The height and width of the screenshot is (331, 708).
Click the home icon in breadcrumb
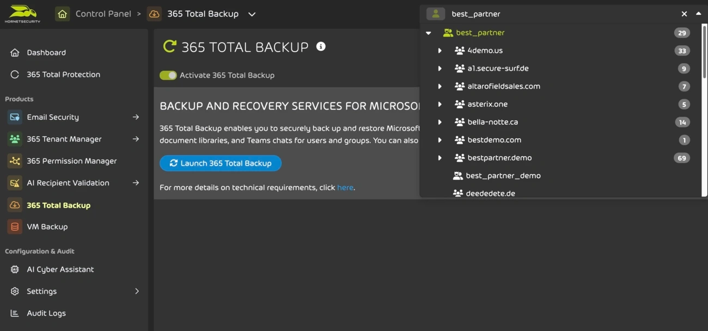(62, 14)
